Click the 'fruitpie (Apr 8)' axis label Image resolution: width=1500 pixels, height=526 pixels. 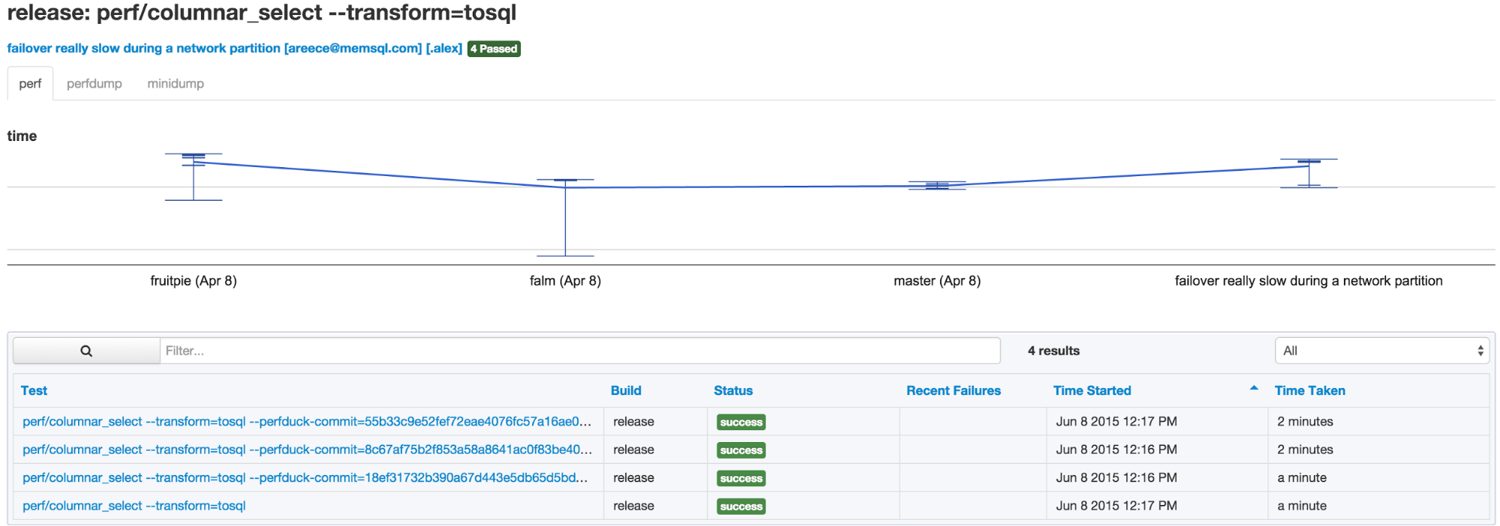point(194,281)
